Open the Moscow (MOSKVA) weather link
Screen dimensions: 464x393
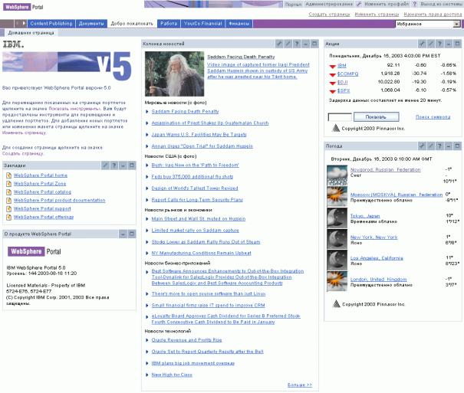coord(397,195)
